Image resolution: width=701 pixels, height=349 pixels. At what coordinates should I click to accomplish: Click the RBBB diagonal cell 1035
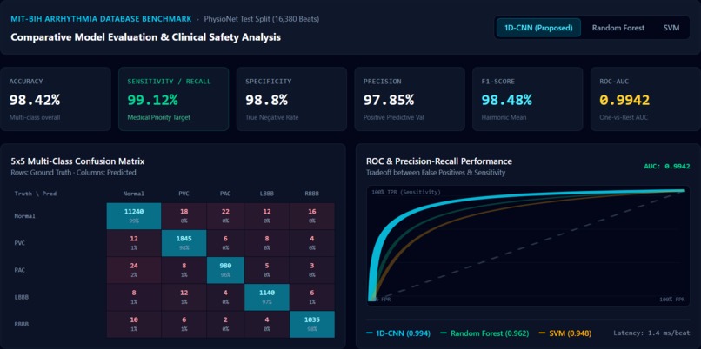click(312, 324)
